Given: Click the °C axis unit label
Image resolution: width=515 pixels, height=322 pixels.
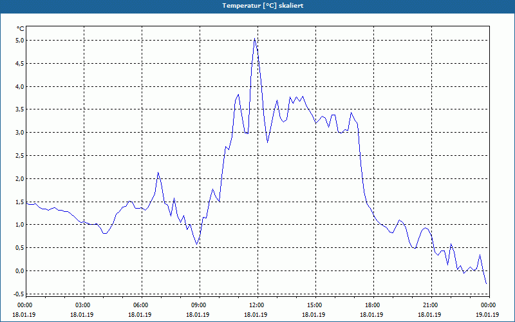Looking at the screenshot, I should coord(21,29).
